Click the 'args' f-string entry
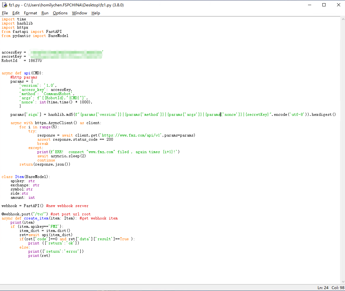 pos(54,98)
